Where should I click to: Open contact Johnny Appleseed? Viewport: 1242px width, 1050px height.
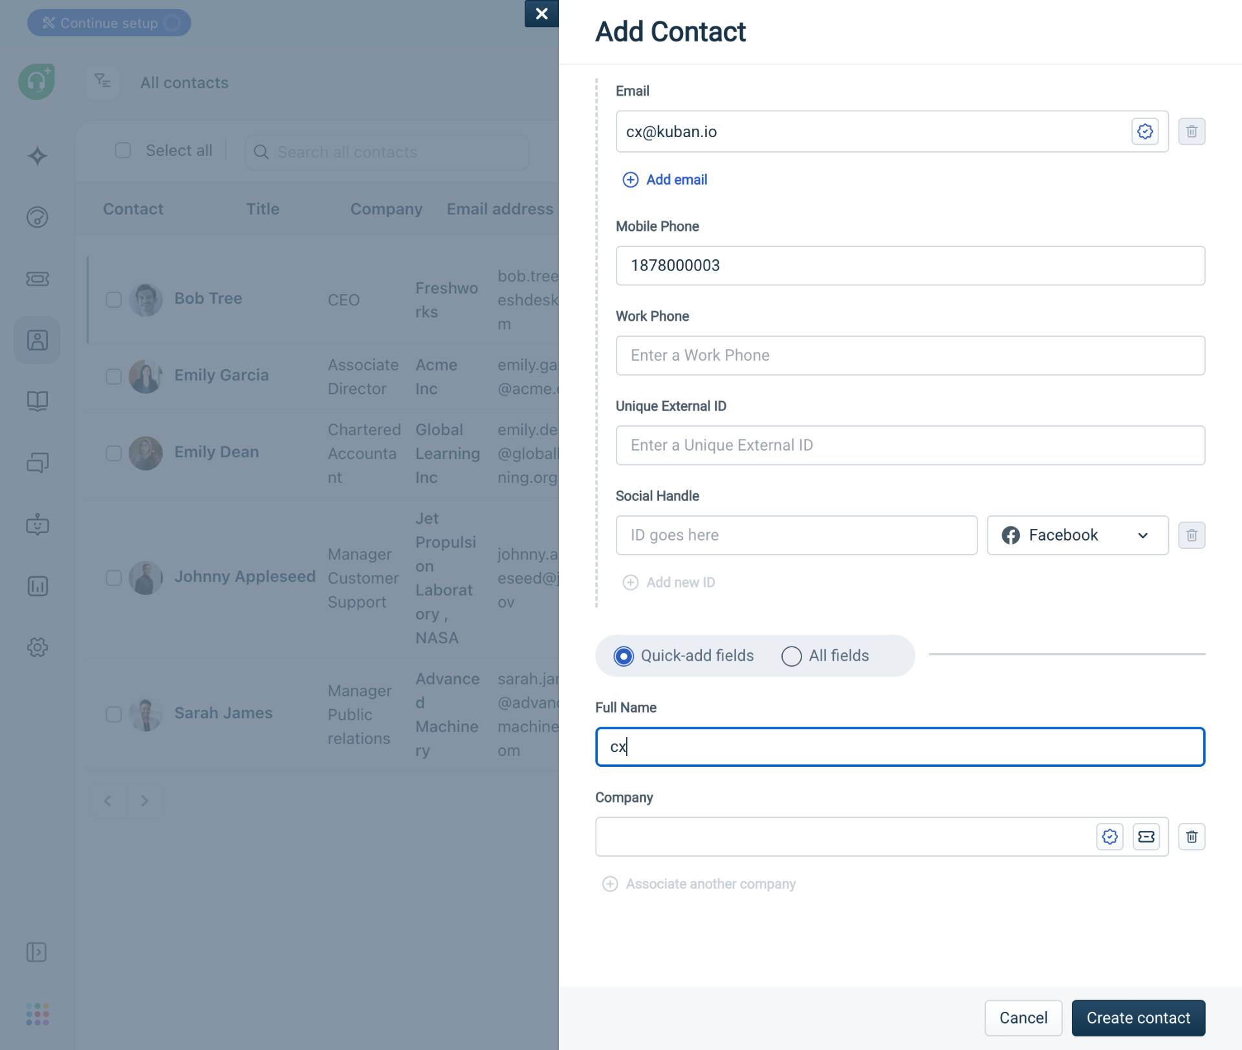[x=245, y=576]
